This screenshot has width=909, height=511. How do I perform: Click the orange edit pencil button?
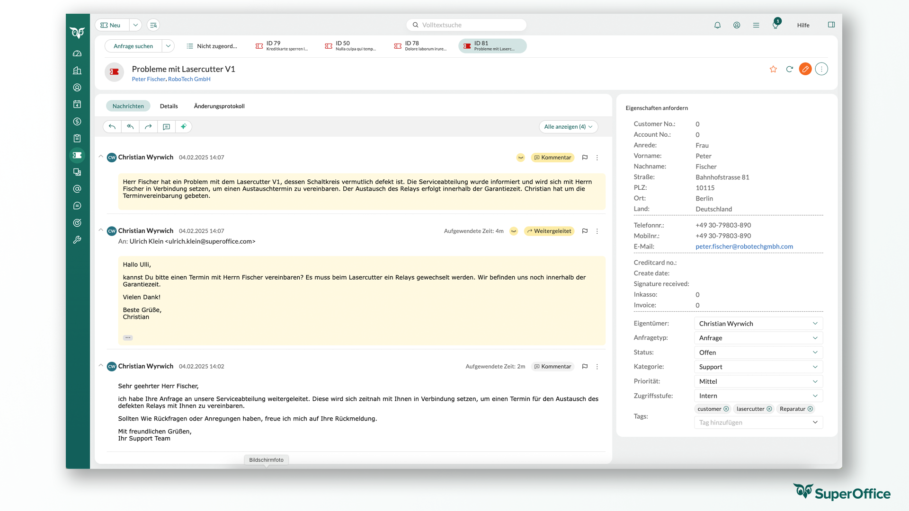[805, 69]
